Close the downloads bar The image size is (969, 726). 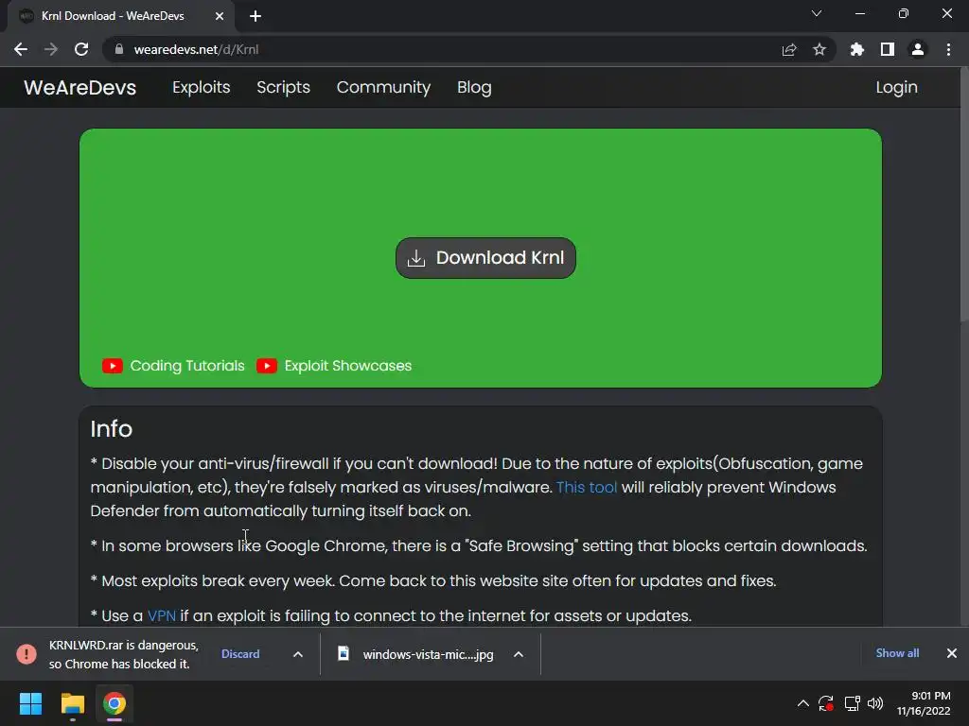[952, 653]
